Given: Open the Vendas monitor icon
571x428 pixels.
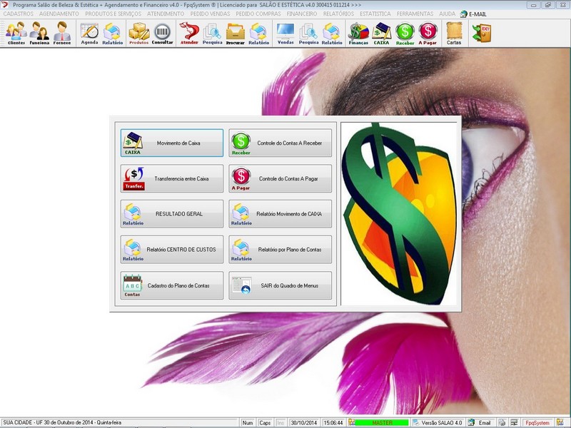Looking at the screenshot, I should [285, 33].
